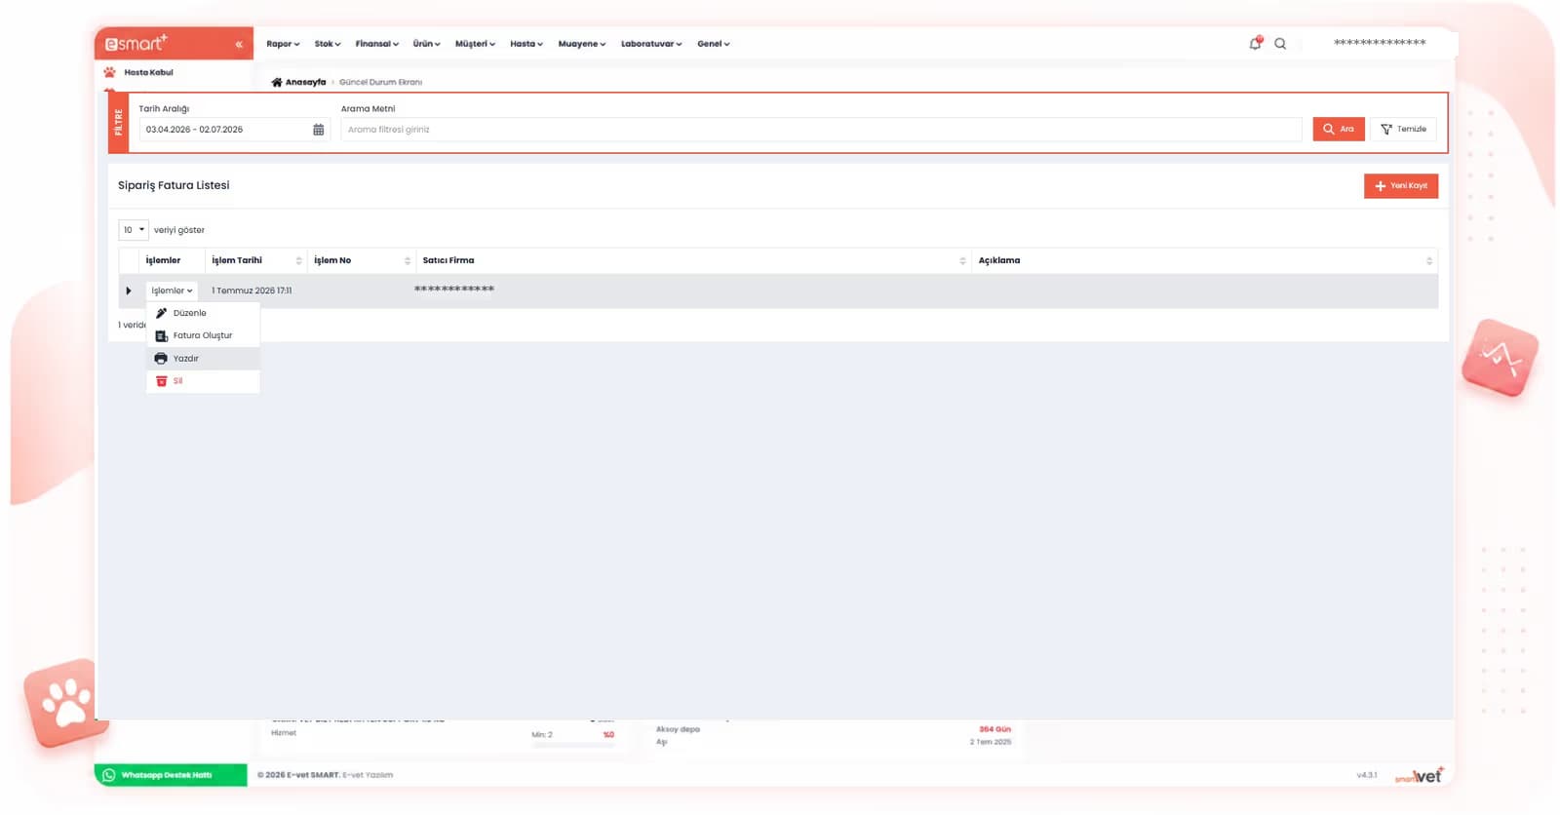Click the smartvet logo in the footer
This screenshot has width=1560, height=815.
tap(1419, 776)
